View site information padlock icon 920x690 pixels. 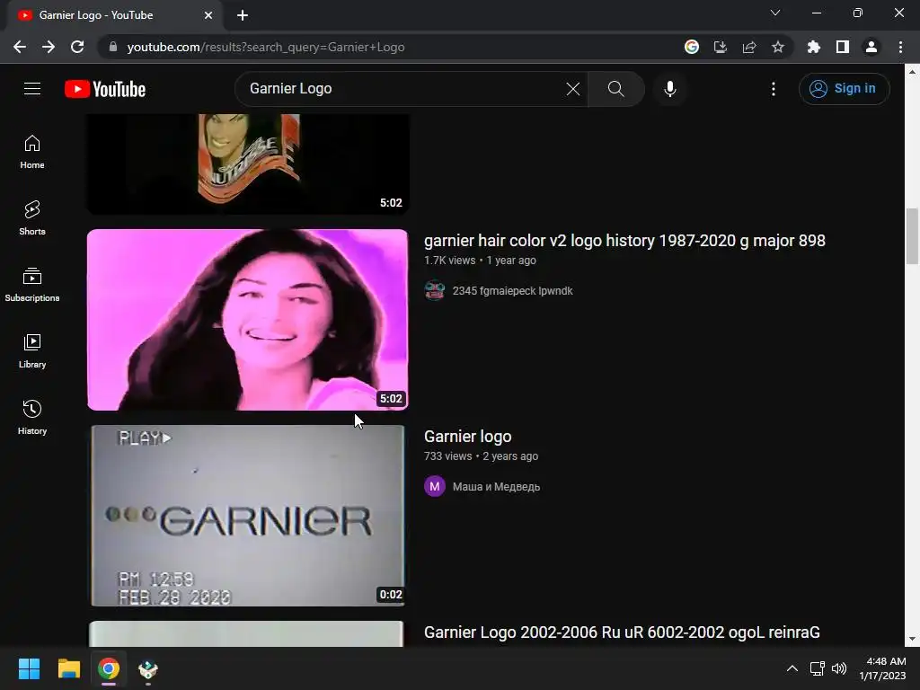[113, 47]
